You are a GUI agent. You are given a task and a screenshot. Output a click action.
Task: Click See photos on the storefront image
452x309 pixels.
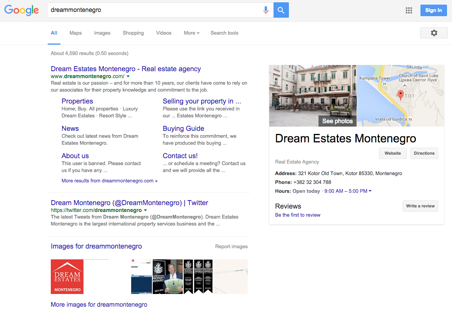pyautogui.click(x=337, y=121)
